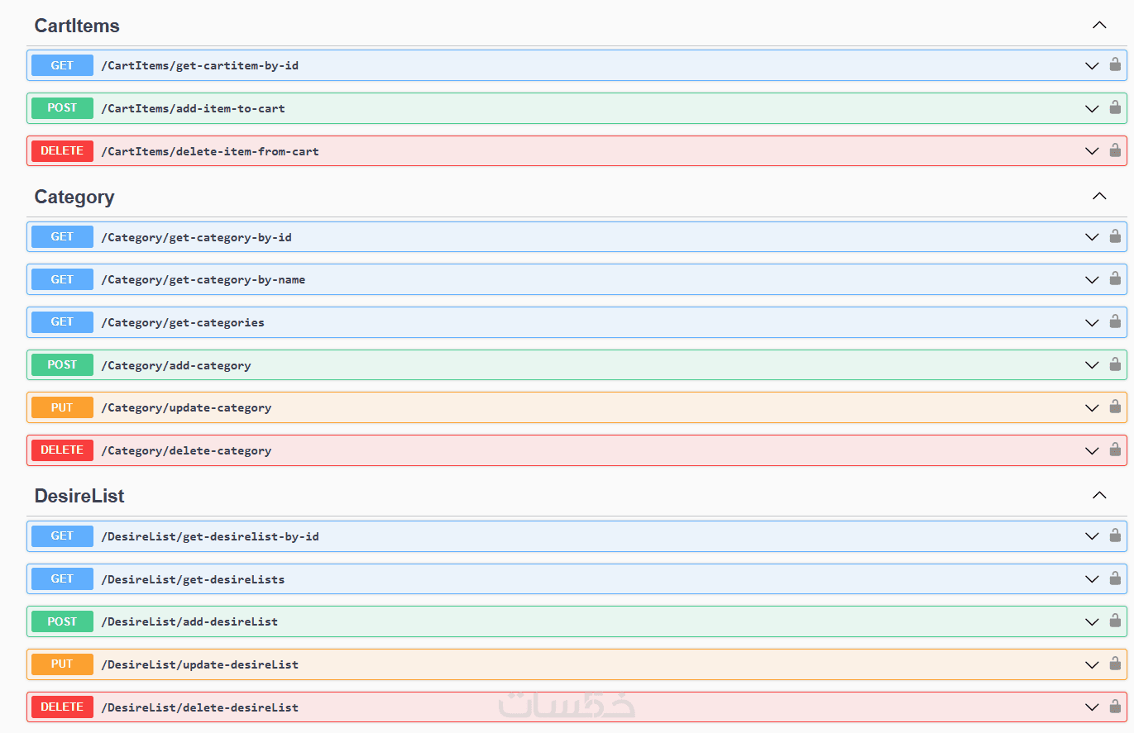Click the Category section title
This screenshot has width=1134, height=733.
[x=74, y=197]
